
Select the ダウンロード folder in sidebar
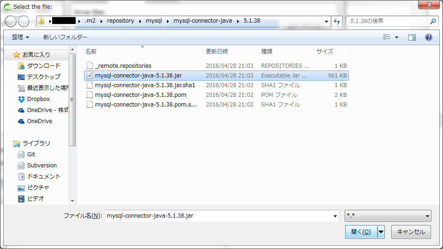(43, 66)
